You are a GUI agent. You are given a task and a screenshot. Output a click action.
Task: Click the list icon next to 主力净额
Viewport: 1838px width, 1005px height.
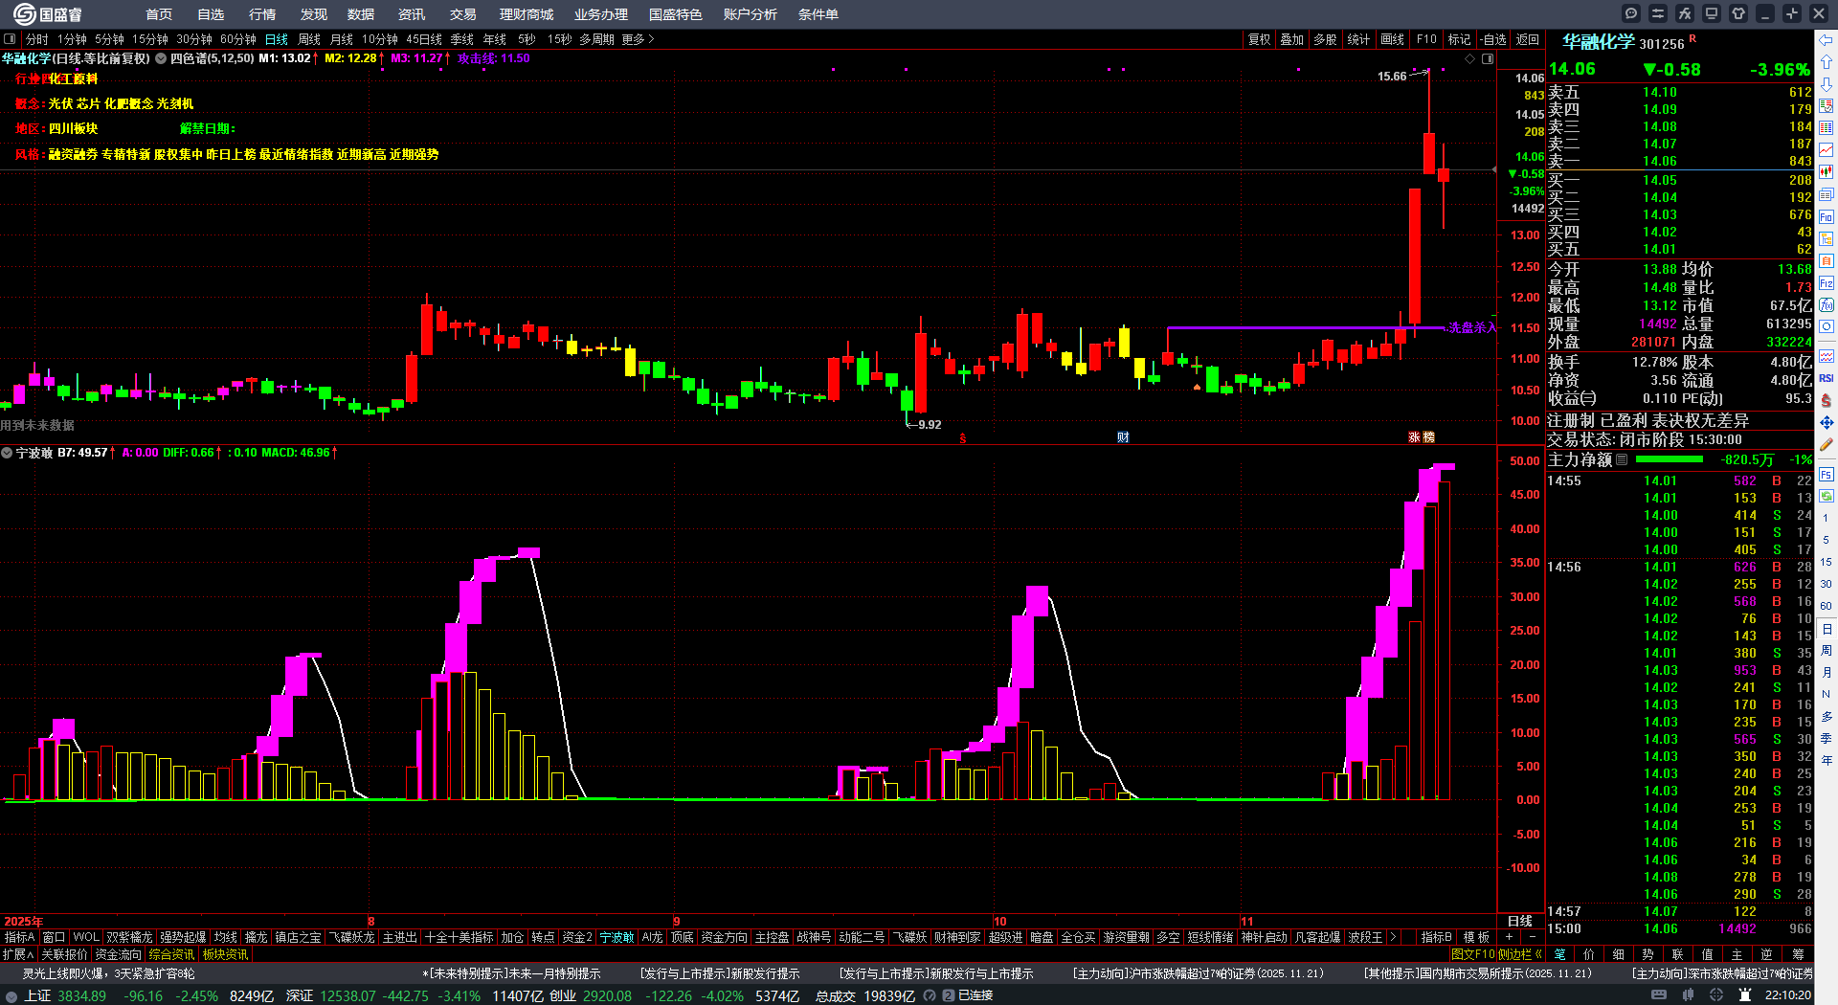pos(1622,460)
